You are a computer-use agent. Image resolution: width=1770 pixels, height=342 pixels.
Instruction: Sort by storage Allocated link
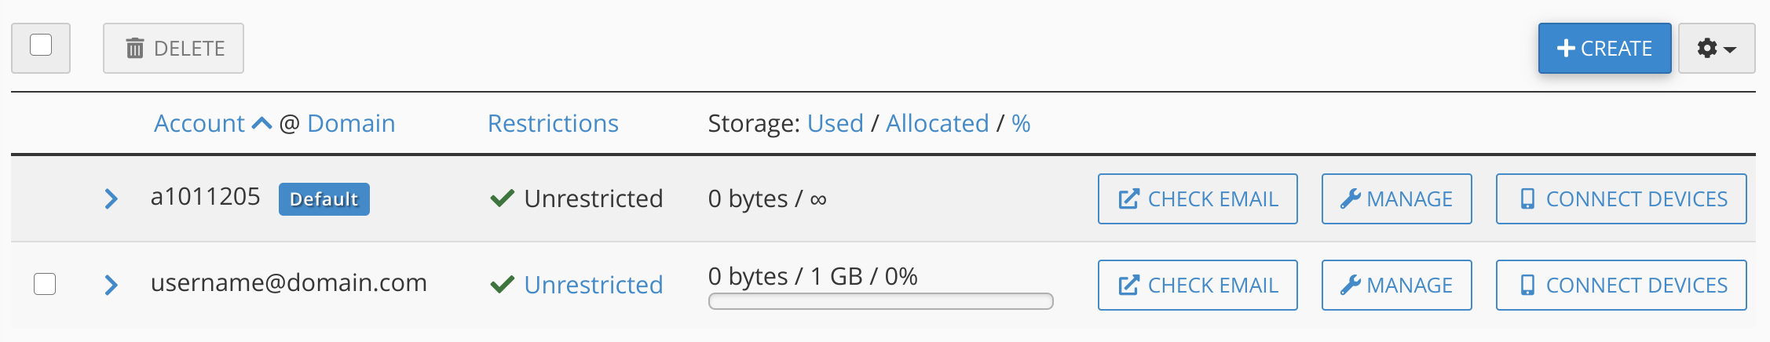pos(937,124)
